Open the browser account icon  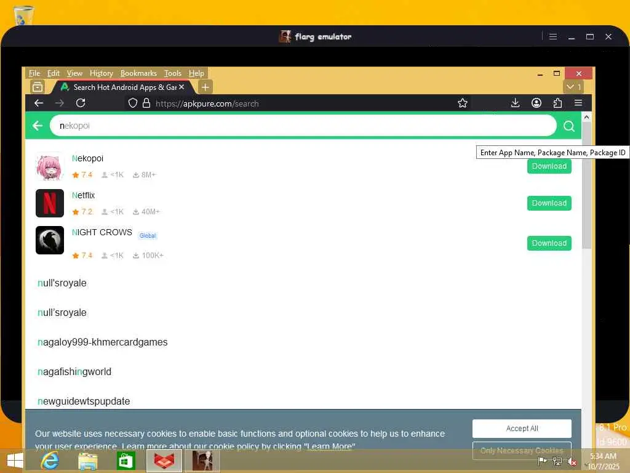pos(536,103)
